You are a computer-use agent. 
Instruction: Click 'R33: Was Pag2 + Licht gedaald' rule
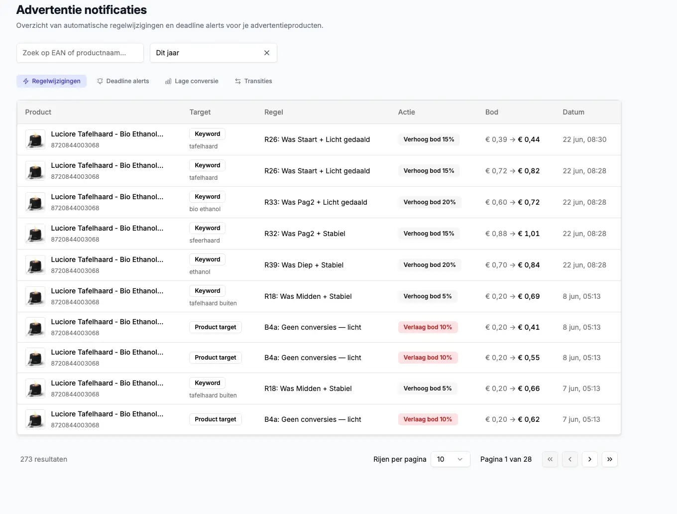point(316,202)
